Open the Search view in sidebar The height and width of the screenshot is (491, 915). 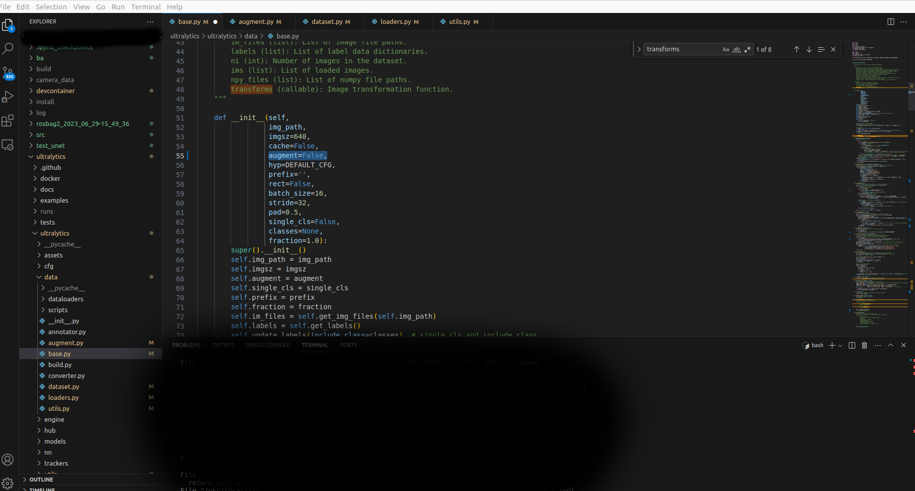(8, 48)
